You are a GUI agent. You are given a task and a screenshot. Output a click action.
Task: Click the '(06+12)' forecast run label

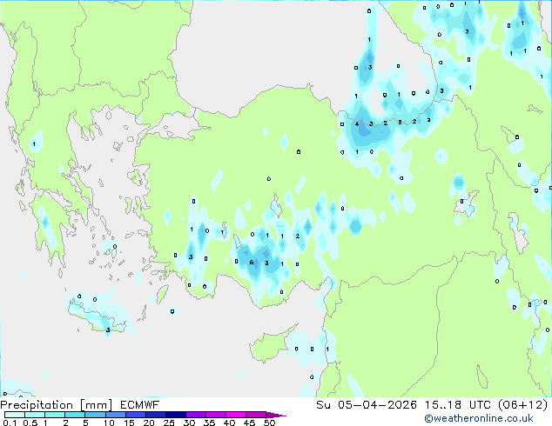coord(523,405)
